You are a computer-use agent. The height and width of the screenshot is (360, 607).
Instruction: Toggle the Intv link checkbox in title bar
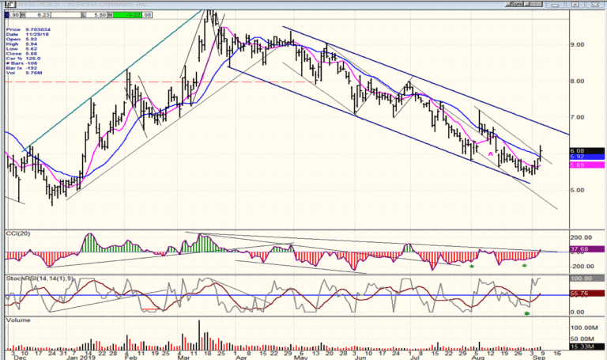(x=533, y=4)
